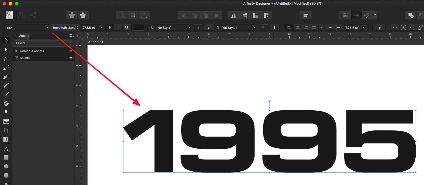
Task: Select the Pen tool
Action: (x=6, y=77)
